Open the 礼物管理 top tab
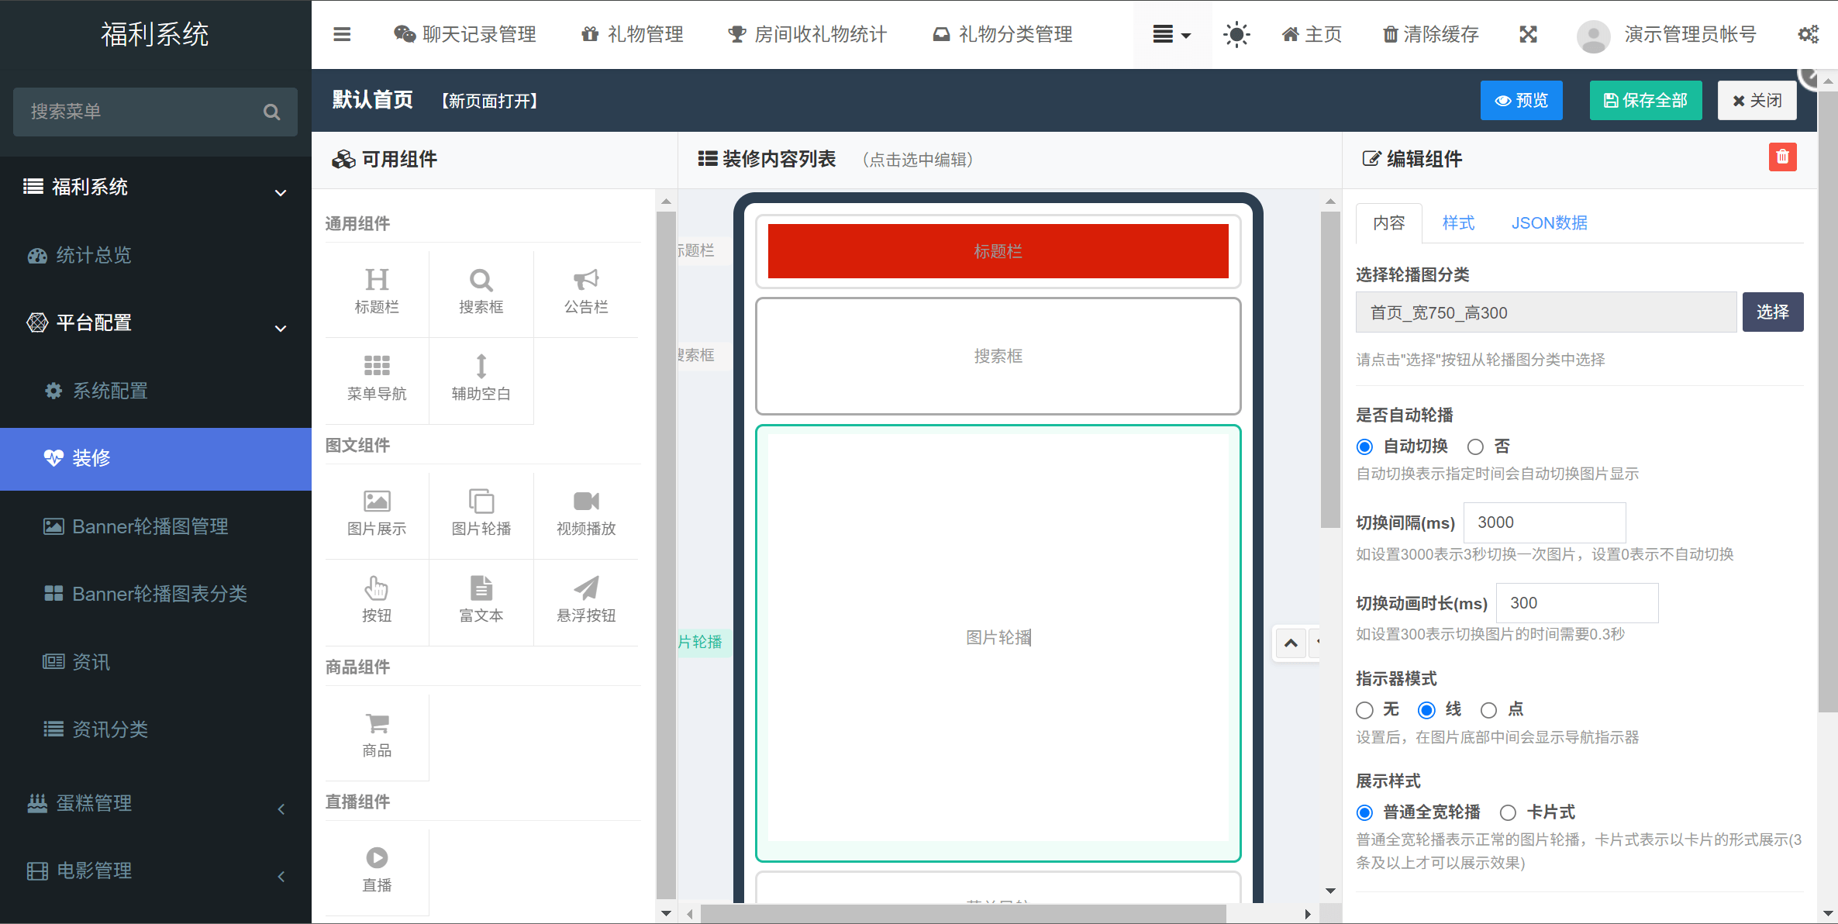1838x924 pixels. click(633, 35)
